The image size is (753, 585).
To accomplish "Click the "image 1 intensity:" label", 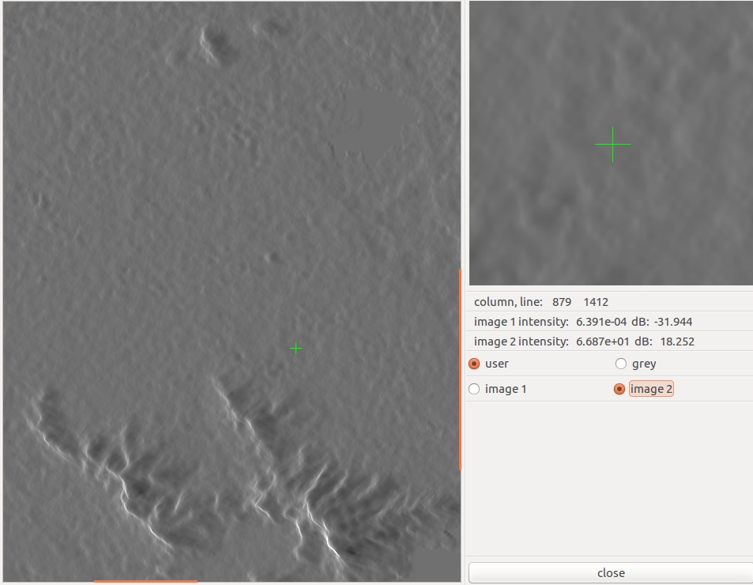I will 521,322.
